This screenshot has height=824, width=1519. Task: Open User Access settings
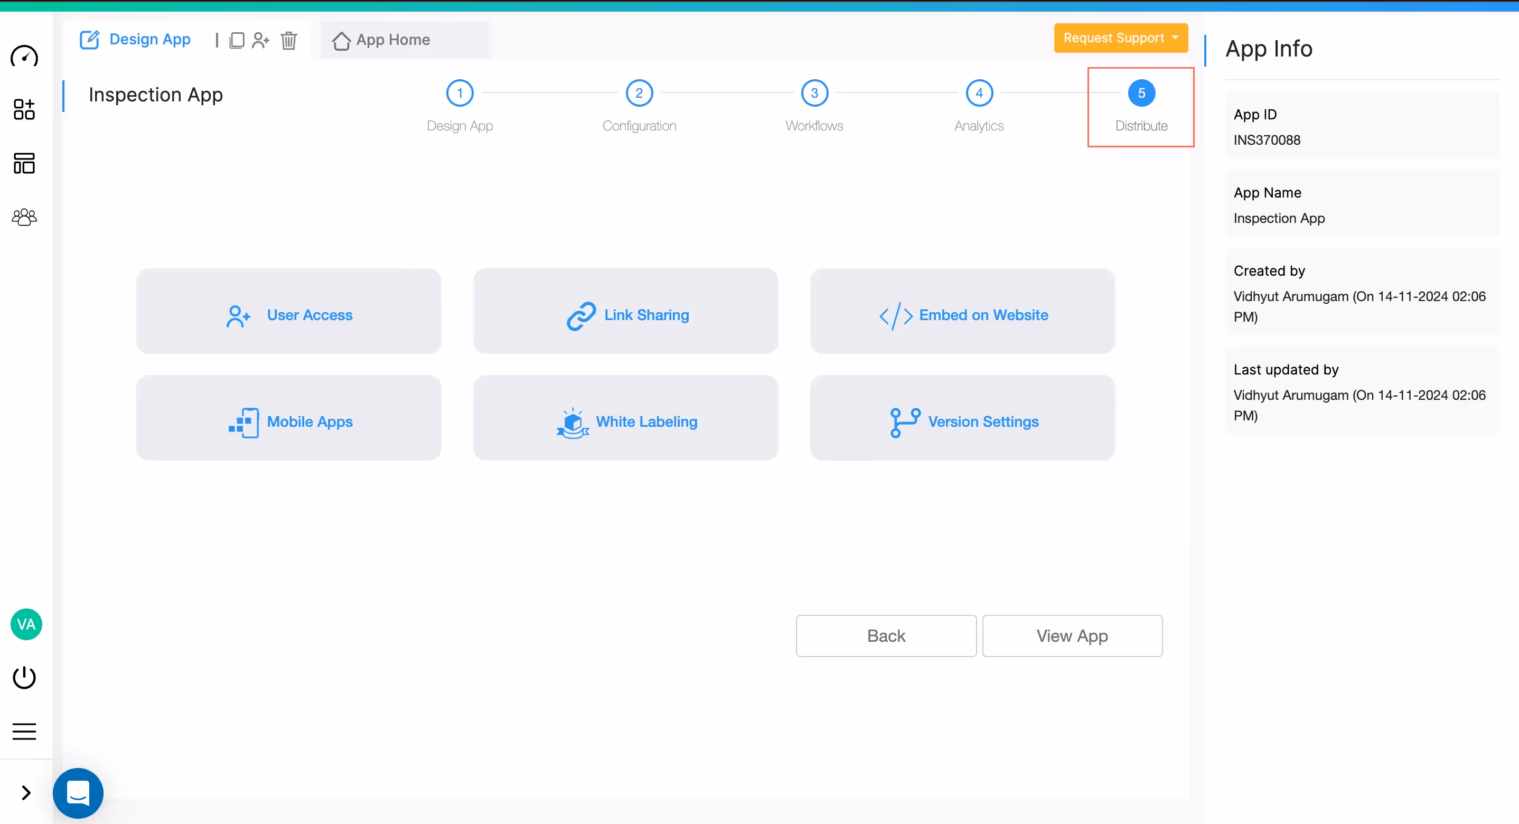(288, 311)
